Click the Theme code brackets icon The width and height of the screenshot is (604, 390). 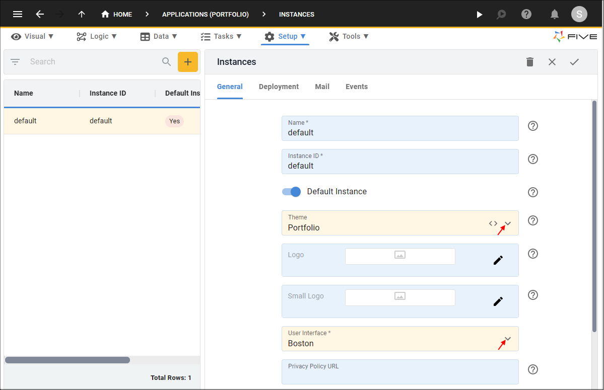click(x=493, y=223)
